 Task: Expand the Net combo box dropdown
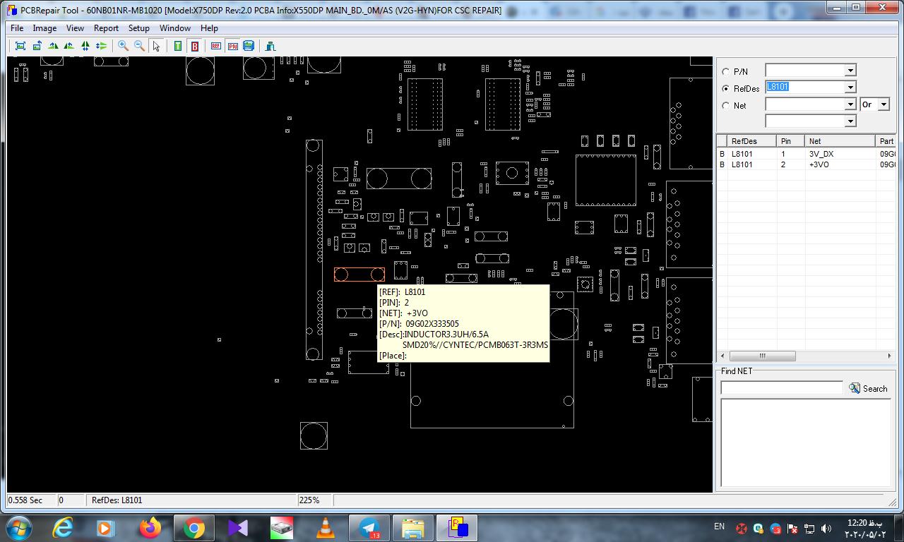(850, 104)
